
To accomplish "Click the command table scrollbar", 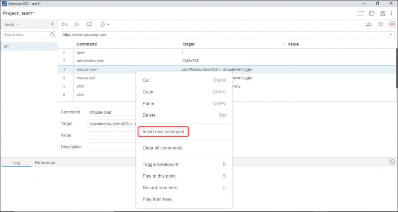I will pyautogui.click(x=397, y=69).
